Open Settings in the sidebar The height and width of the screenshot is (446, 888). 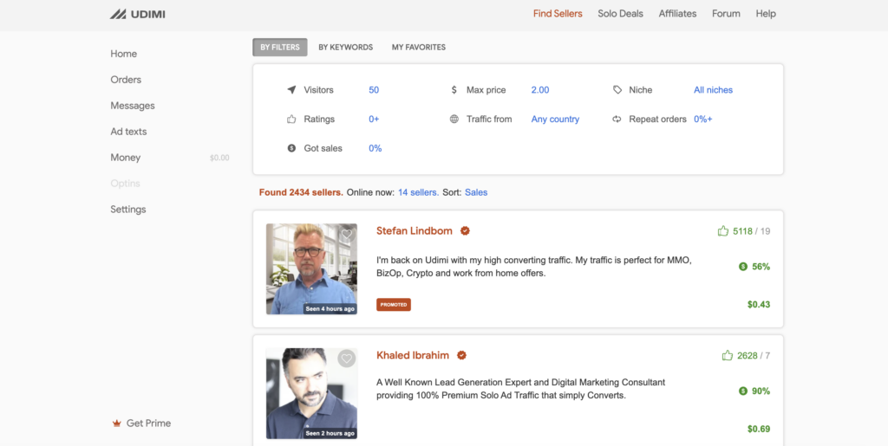[x=128, y=210]
